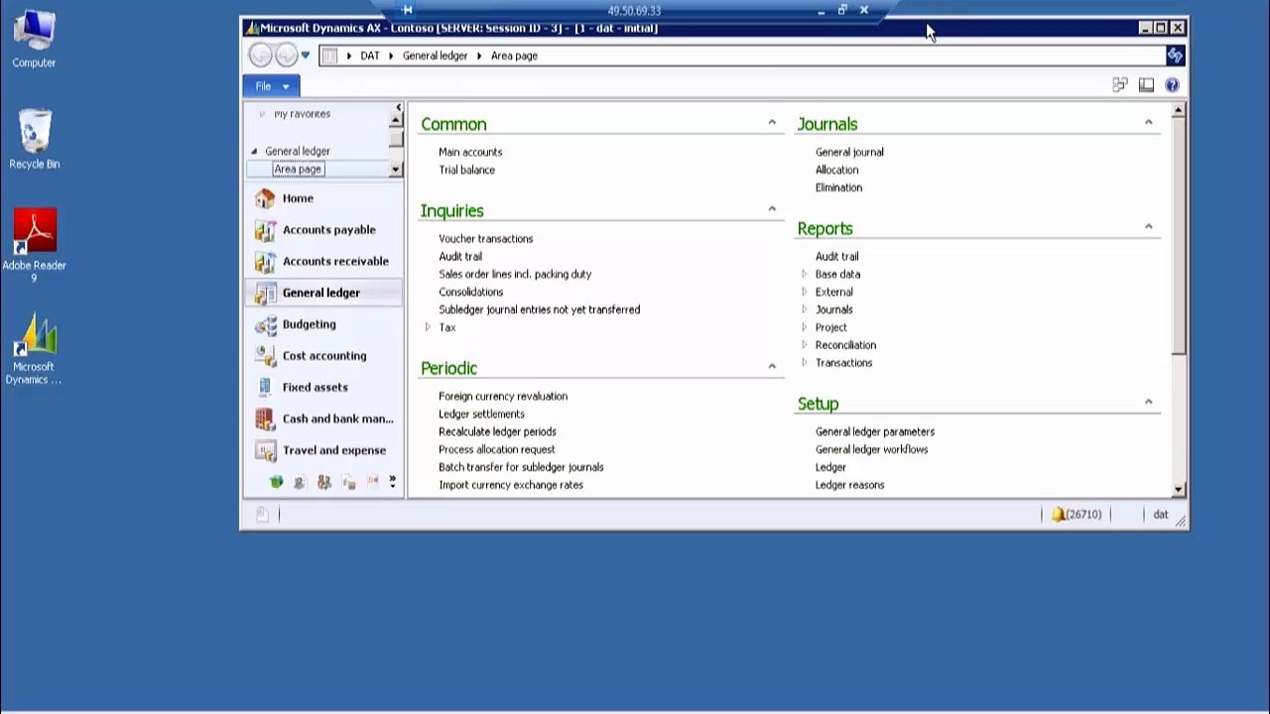
Task: Collapse the Periodic section
Action: click(772, 367)
